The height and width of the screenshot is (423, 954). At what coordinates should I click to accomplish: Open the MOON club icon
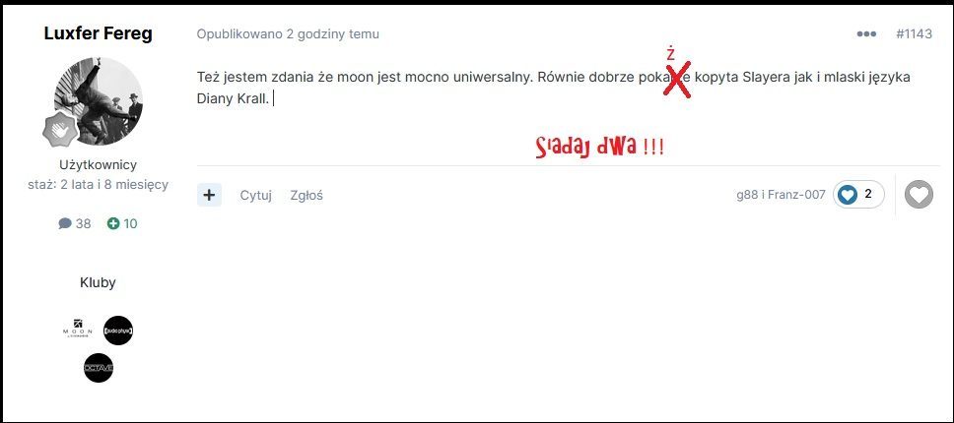[77, 330]
